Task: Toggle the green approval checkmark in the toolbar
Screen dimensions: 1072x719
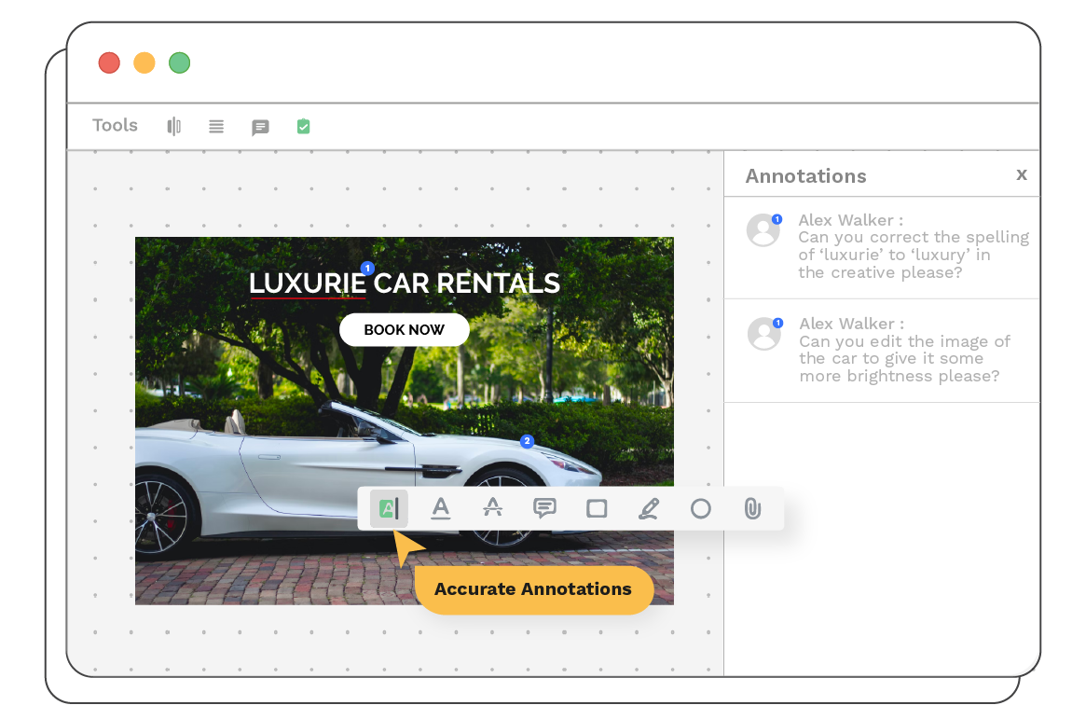Action: pyautogui.click(x=303, y=126)
